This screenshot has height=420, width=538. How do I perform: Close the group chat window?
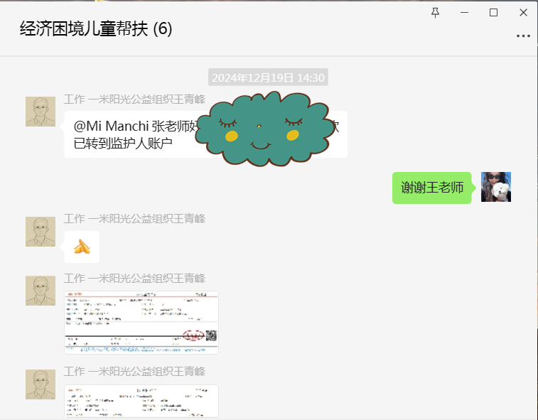point(523,12)
